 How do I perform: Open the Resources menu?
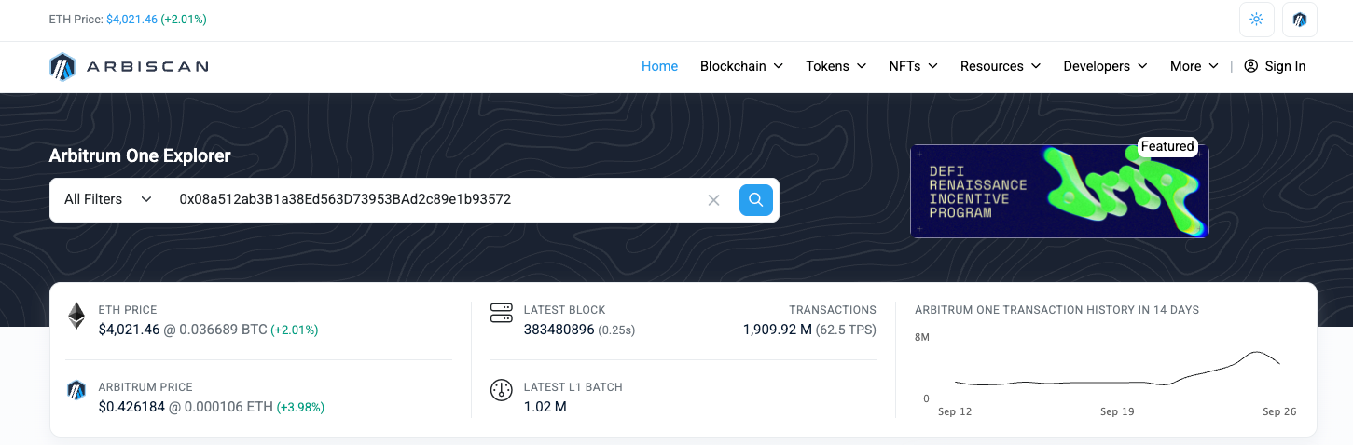1001,66
